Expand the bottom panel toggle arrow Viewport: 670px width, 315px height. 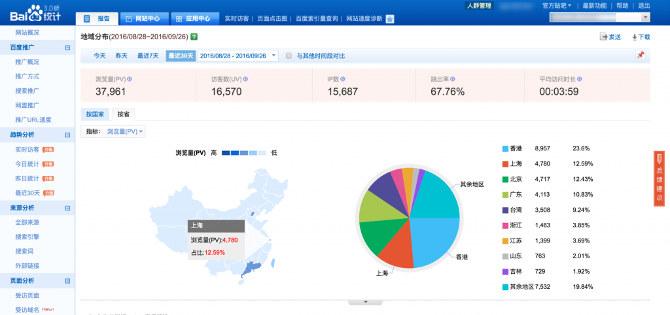click(x=365, y=302)
